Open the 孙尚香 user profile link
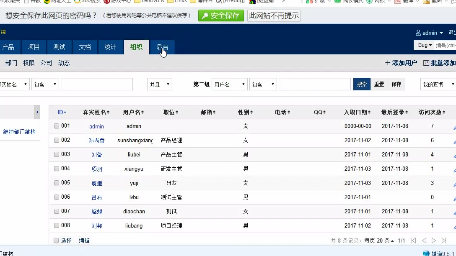This screenshot has height=256, width=456. [x=96, y=141]
